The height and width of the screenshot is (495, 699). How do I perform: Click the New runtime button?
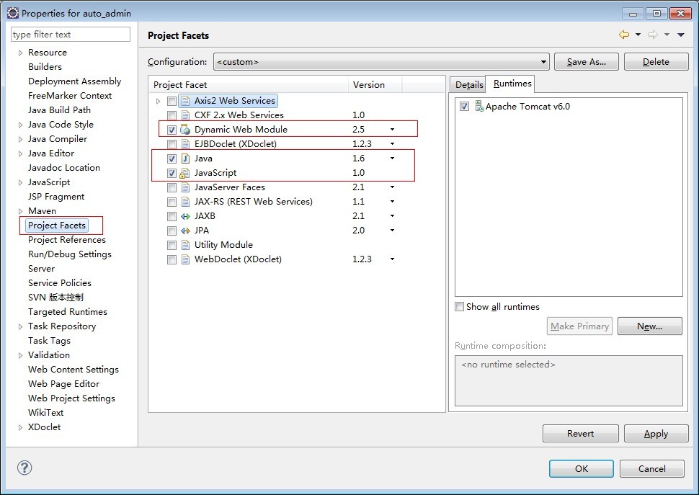click(x=649, y=326)
